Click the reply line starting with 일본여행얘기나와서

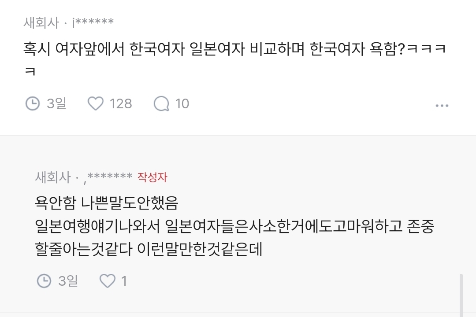point(234,226)
